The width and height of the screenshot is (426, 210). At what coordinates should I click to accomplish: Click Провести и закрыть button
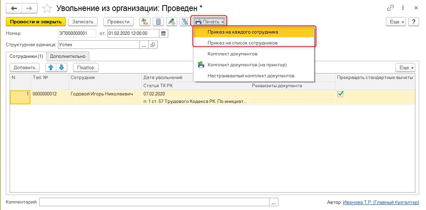(x=36, y=22)
